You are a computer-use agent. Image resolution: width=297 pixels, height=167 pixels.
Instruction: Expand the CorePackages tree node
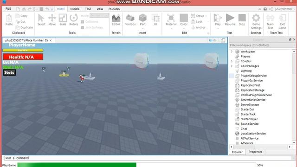pos(232,66)
